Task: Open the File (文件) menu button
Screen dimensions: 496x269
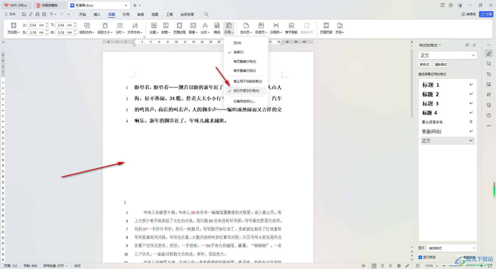Action: tap(10, 14)
